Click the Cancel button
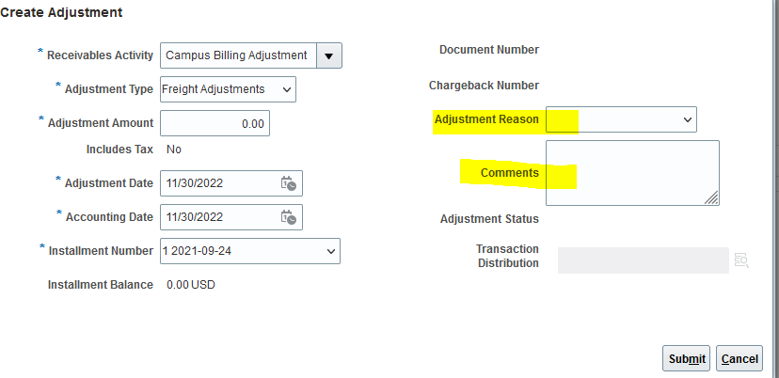 [739, 358]
